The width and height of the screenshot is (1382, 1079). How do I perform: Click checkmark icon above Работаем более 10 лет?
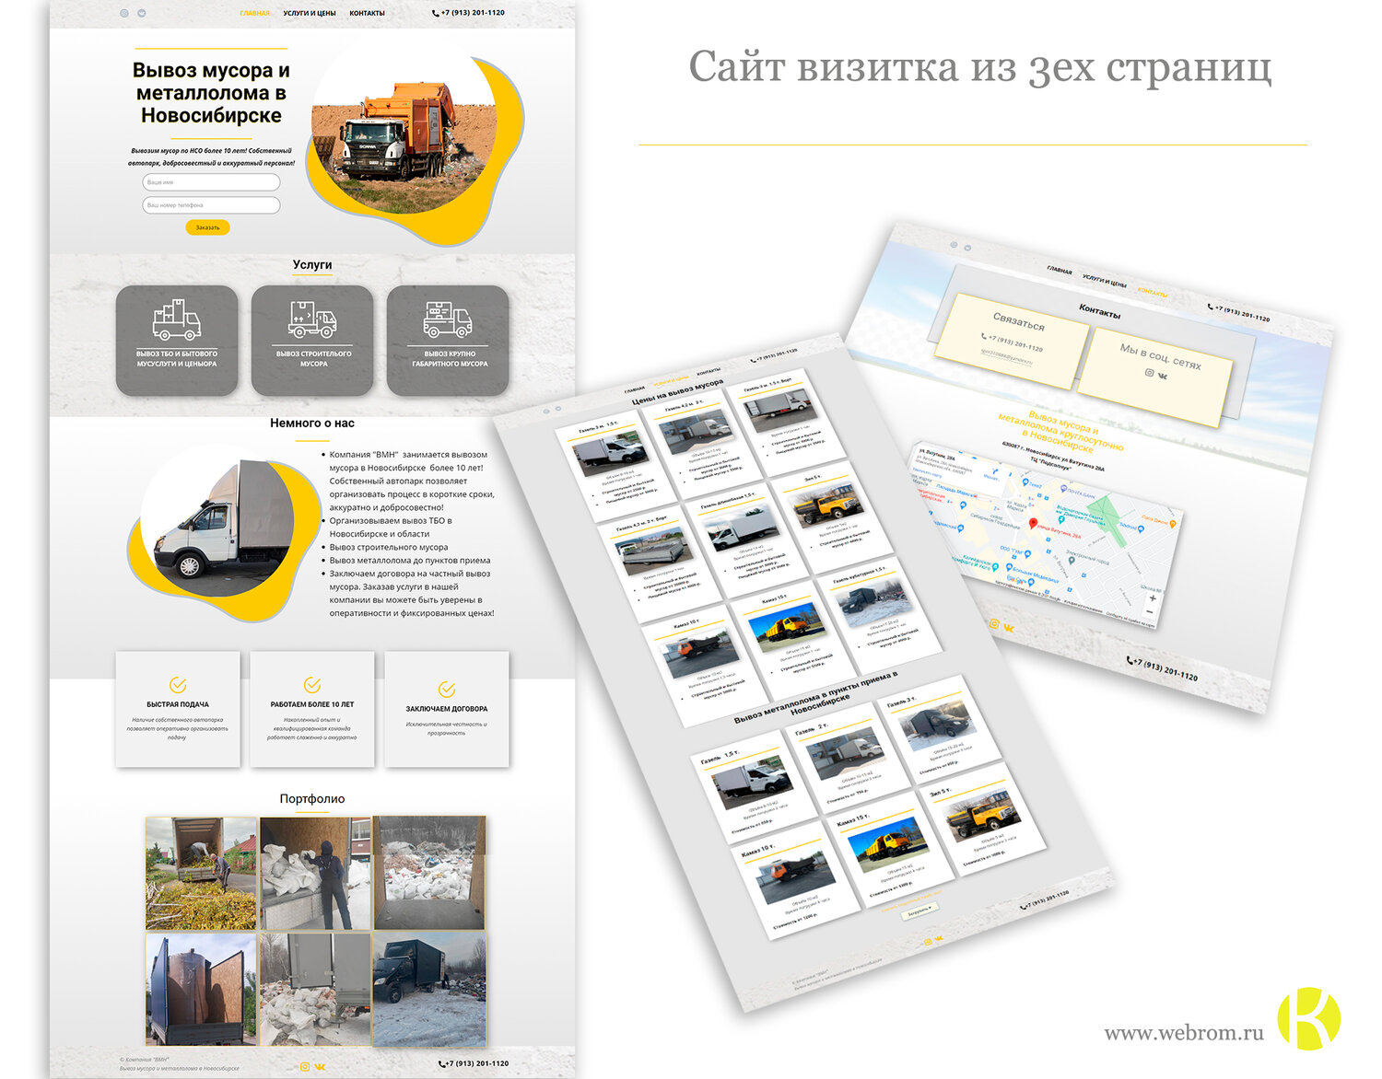312,684
